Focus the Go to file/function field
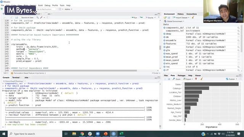244x137 pixels. pyautogui.click(x=46, y=9)
